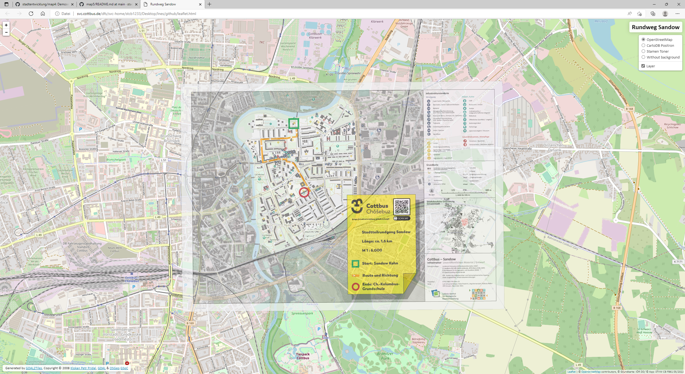
Task: Open the tab actions menu icon
Action: pos(6,4)
